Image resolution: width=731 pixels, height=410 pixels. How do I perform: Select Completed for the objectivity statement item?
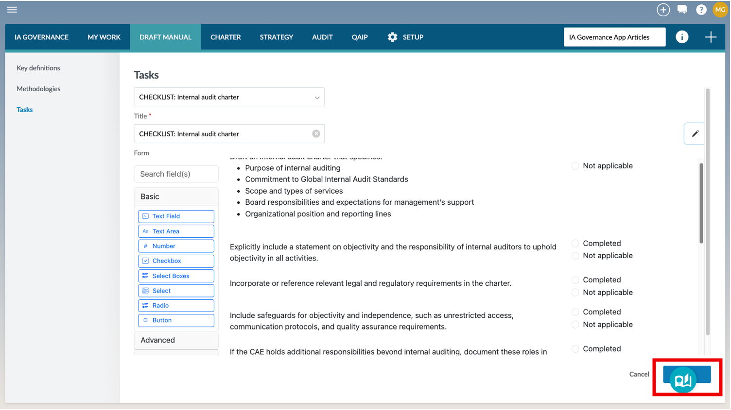pyautogui.click(x=575, y=244)
